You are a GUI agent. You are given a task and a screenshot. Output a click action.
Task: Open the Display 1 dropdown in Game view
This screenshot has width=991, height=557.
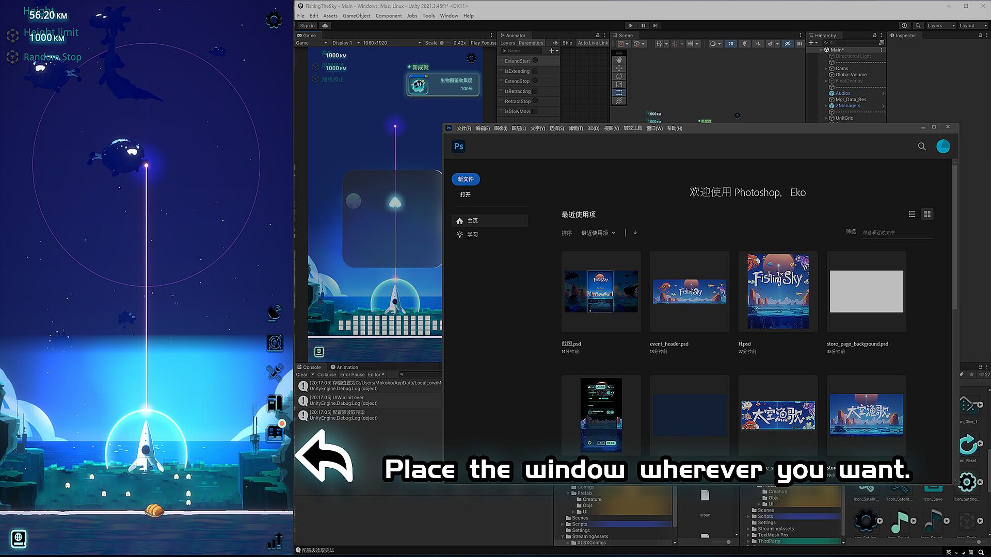(x=346, y=43)
